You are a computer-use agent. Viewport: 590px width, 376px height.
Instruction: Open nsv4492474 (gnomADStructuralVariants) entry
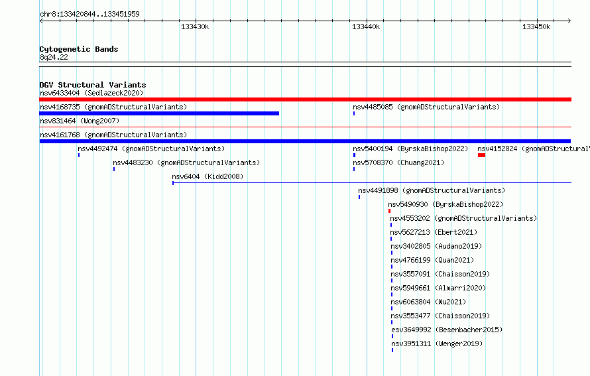[151, 149]
